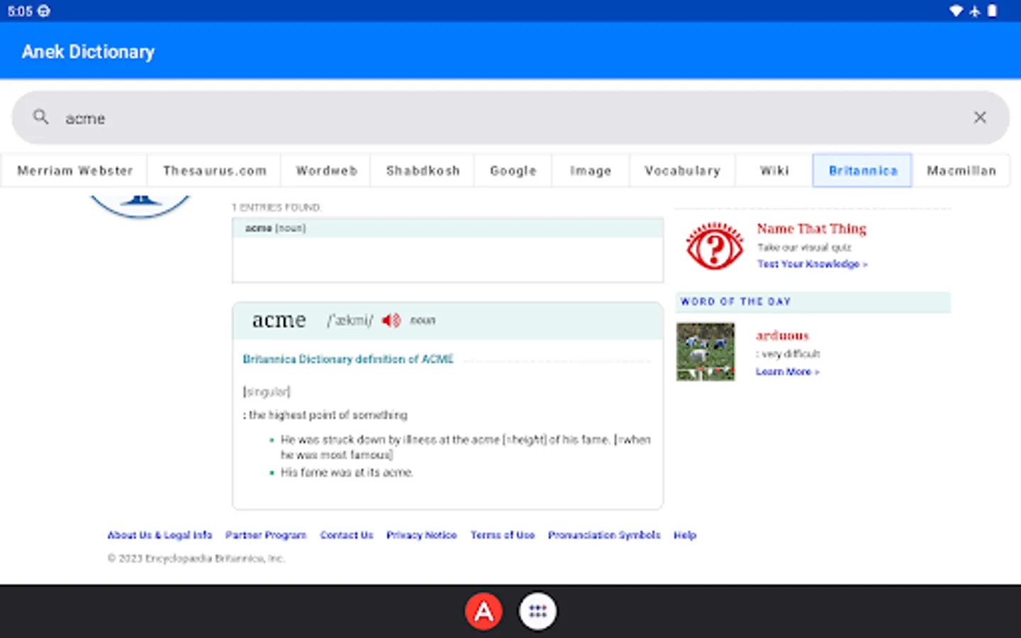Open the Privacy Notice footer link
The image size is (1021, 638).
[421, 535]
